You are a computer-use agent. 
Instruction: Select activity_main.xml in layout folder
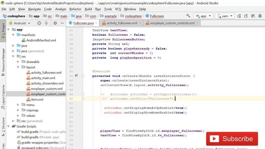(43, 78)
